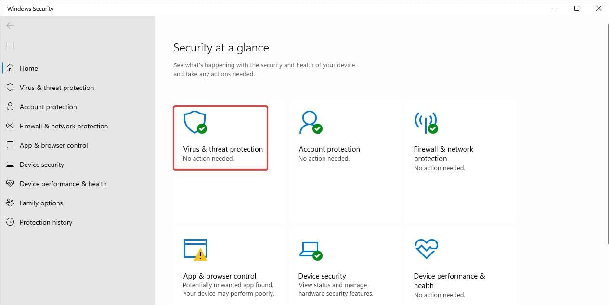The image size is (609, 305).
Task: Click the Account protection person icon in sidebar
Action: tap(10, 107)
